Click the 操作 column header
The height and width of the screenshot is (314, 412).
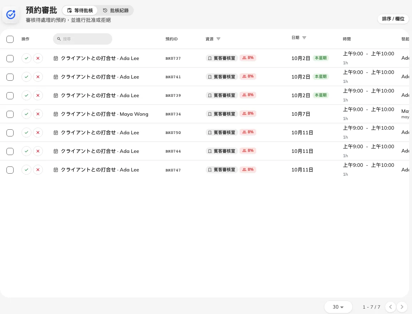[x=25, y=39]
